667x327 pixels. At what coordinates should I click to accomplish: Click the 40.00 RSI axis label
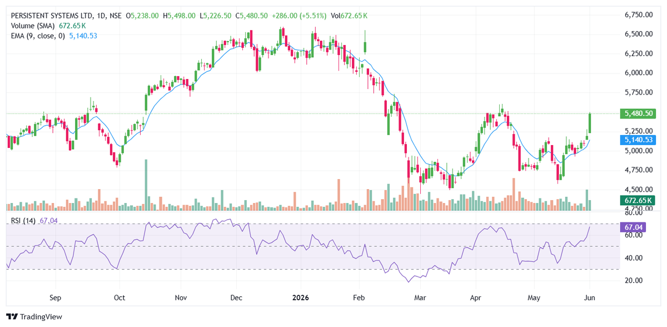[633, 258]
